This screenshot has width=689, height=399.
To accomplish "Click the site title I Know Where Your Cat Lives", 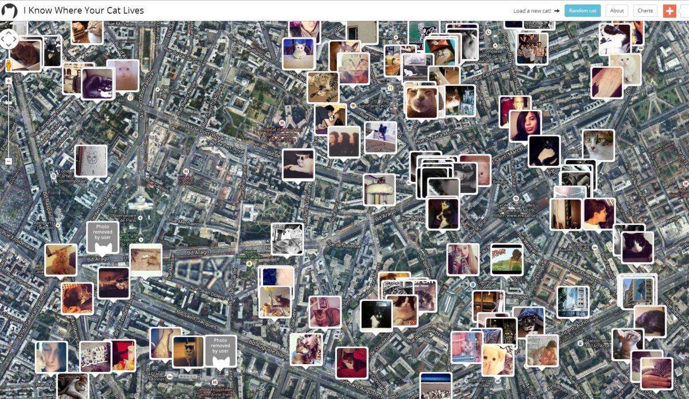I will (83, 10).
